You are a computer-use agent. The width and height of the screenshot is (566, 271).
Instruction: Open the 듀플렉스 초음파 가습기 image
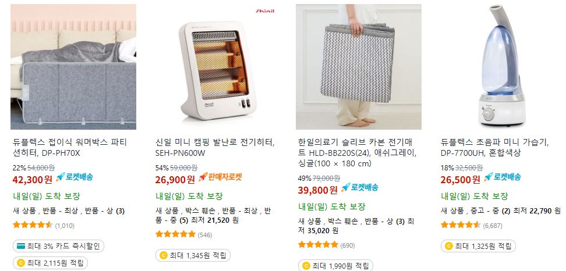501,67
